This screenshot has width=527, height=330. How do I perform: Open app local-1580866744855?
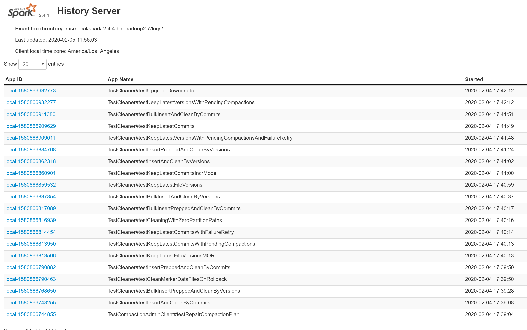point(31,314)
